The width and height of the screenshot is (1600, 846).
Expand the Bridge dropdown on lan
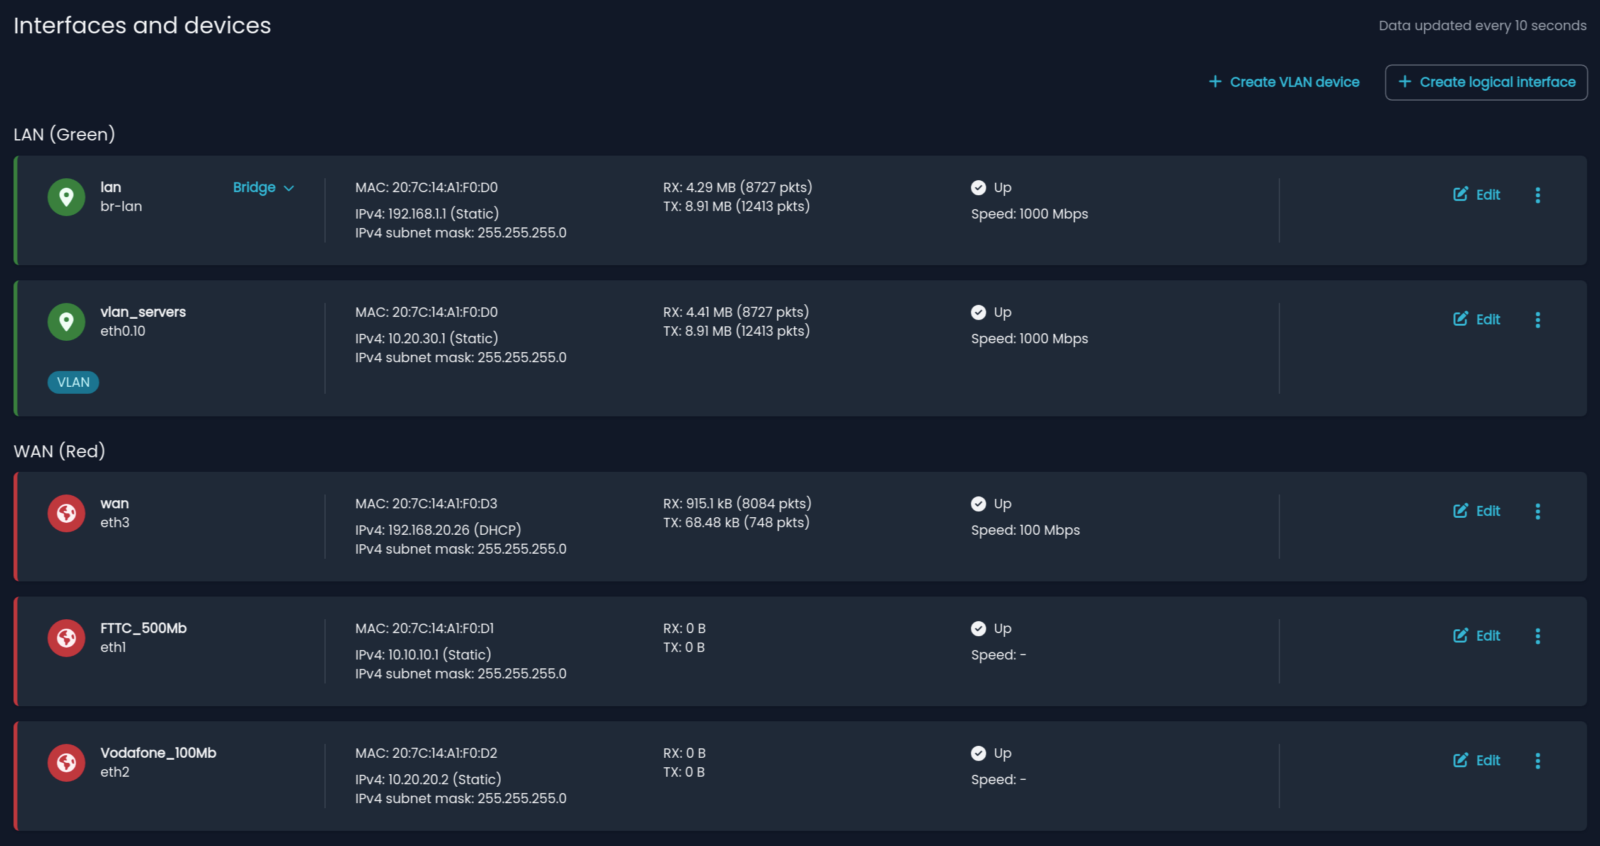click(265, 187)
